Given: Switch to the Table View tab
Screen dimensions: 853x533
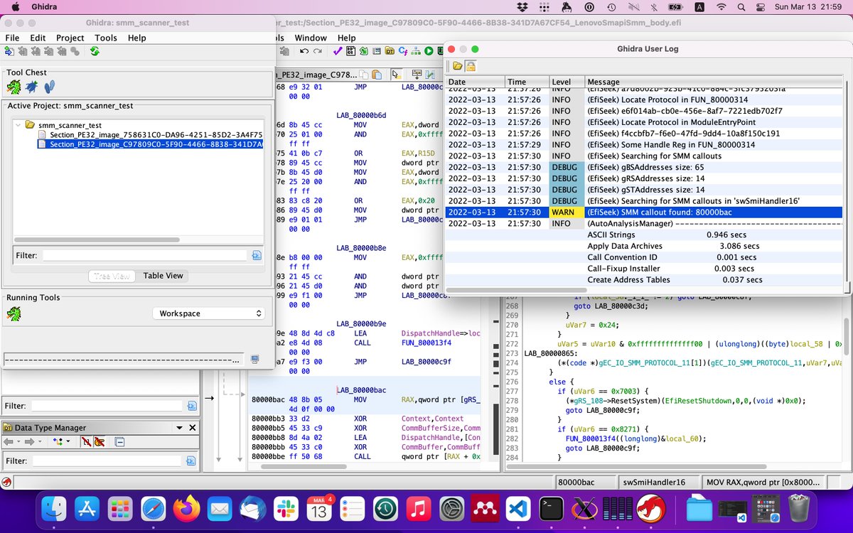Looking at the screenshot, I should pyautogui.click(x=163, y=276).
